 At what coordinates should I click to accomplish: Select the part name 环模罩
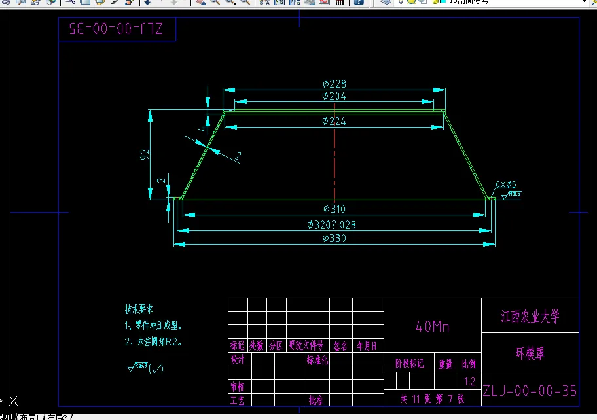tap(530, 353)
